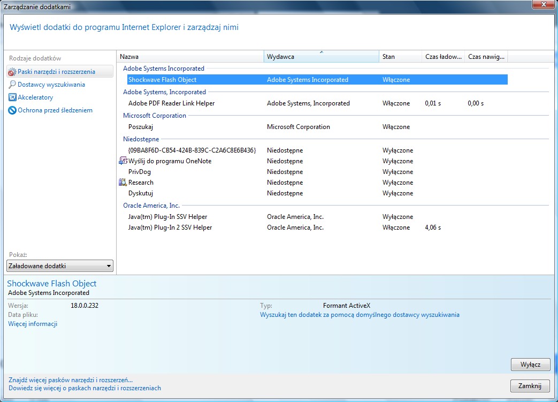558x402 pixels.
Task: Click the Research add-on icon
Action: (x=123, y=183)
